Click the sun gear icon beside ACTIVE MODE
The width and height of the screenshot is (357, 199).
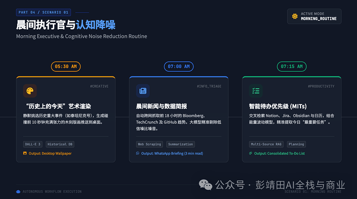(295, 16)
